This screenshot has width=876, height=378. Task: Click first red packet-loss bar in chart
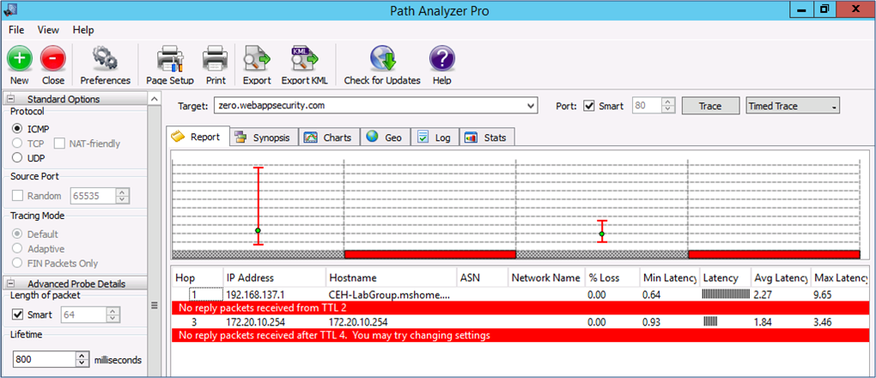pyautogui.click(x=429, y=254)
